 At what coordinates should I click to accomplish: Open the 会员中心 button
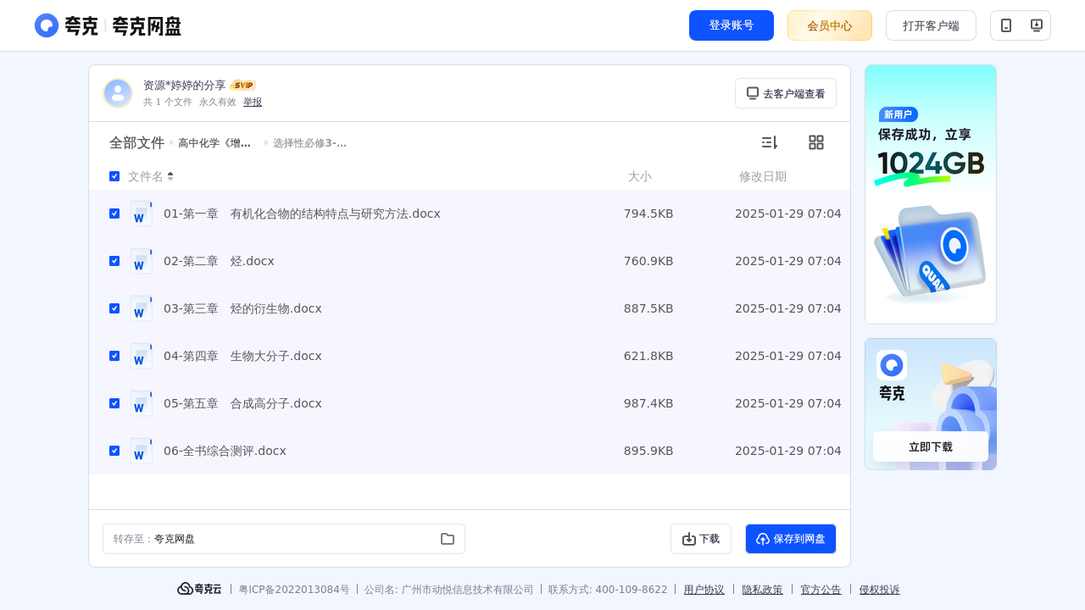pyautogui.click(x=830, y=25)
